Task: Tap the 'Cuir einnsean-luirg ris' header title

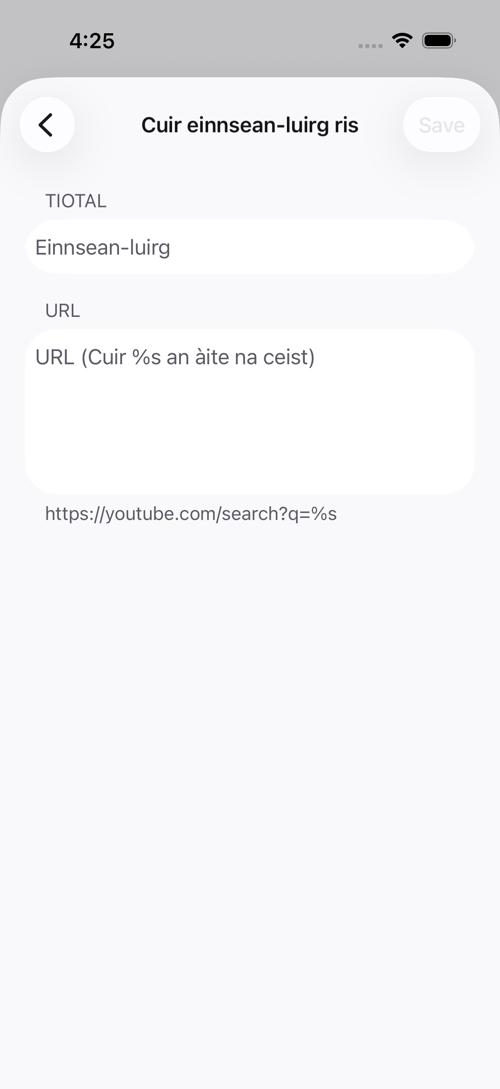Action: [250, 125]
